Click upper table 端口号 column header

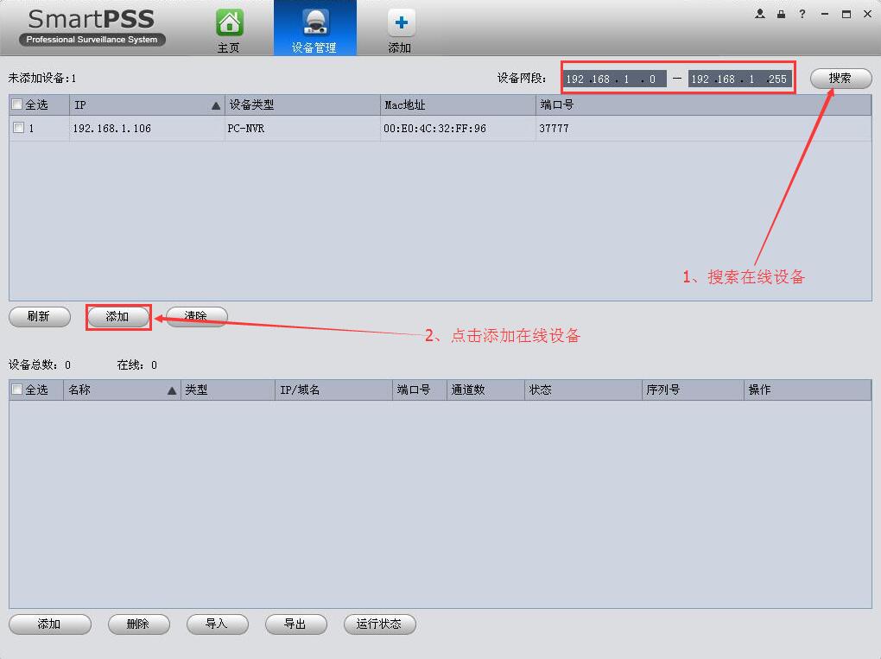(703, 105)
